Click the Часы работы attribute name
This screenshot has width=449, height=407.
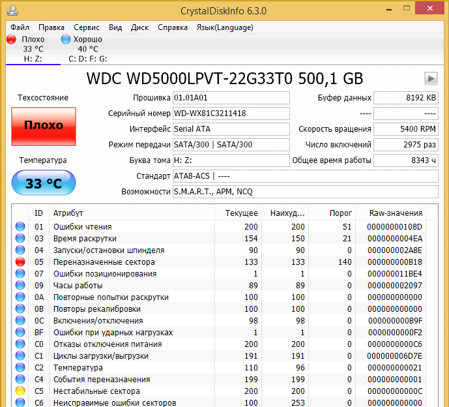point(78,286)
